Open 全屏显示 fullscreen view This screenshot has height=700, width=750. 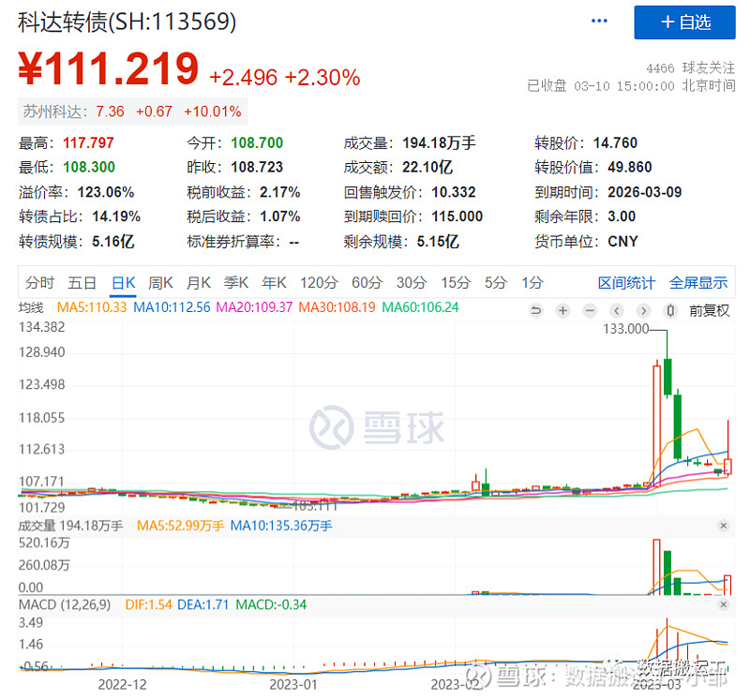pyautogui.click(x=698, y=283)
